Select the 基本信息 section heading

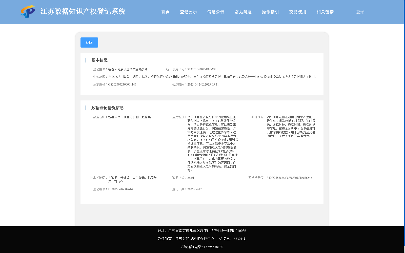click(99, 60)
